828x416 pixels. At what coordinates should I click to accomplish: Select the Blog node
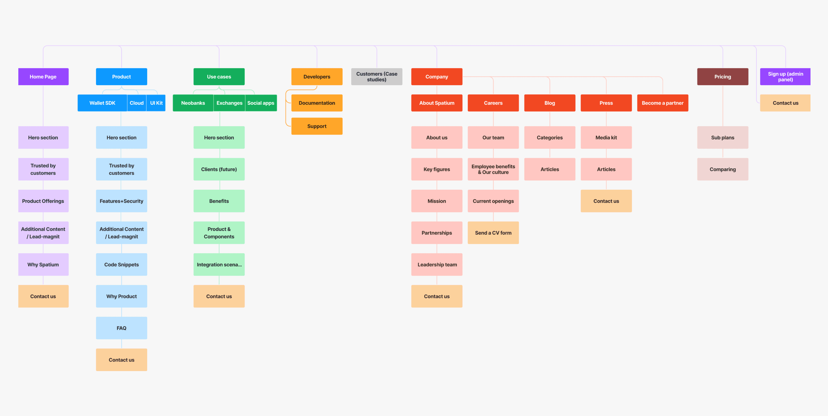[550, 103]
